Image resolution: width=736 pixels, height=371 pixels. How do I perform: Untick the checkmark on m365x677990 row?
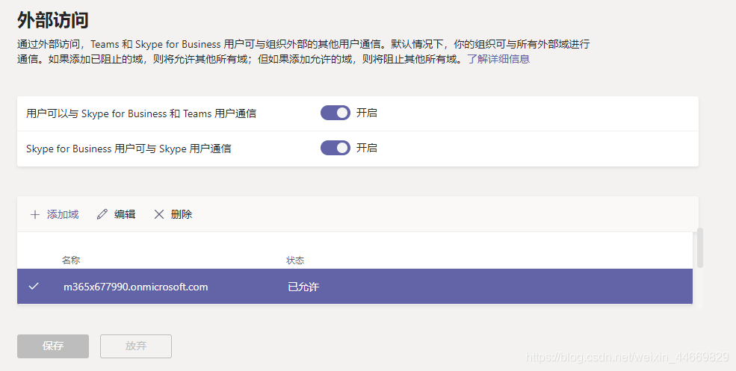(x=34, y=286)
